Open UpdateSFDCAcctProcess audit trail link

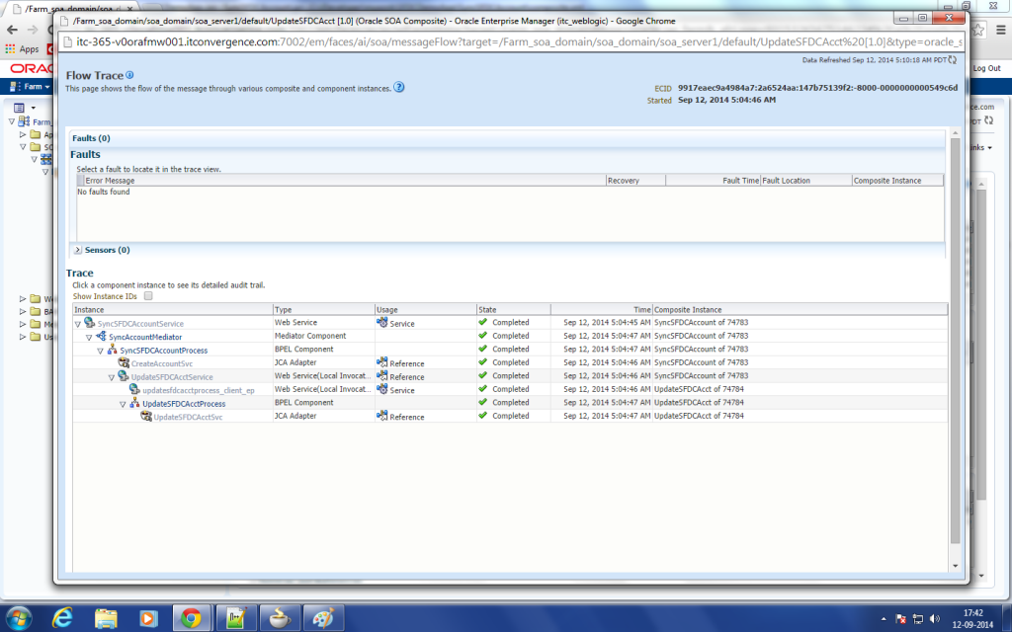pyautogui.click(x=184, y=404)
